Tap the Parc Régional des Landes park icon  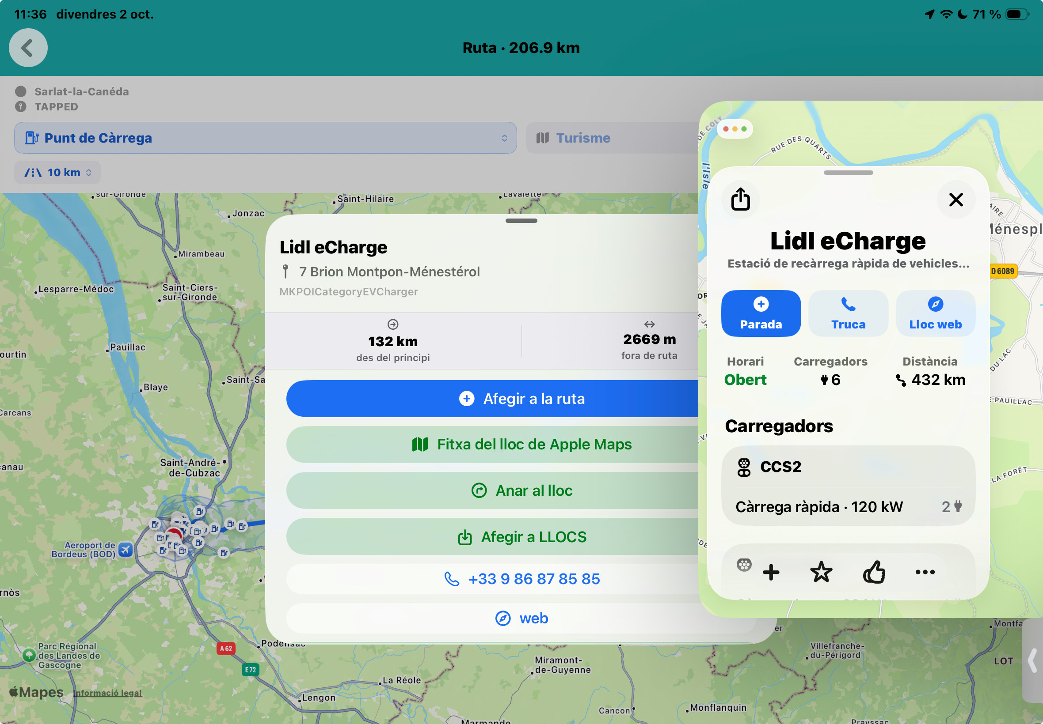point(29,655)
